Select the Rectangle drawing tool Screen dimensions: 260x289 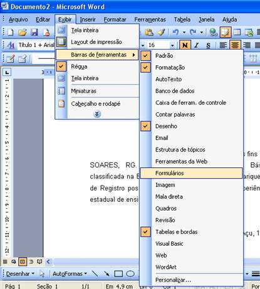118,273
